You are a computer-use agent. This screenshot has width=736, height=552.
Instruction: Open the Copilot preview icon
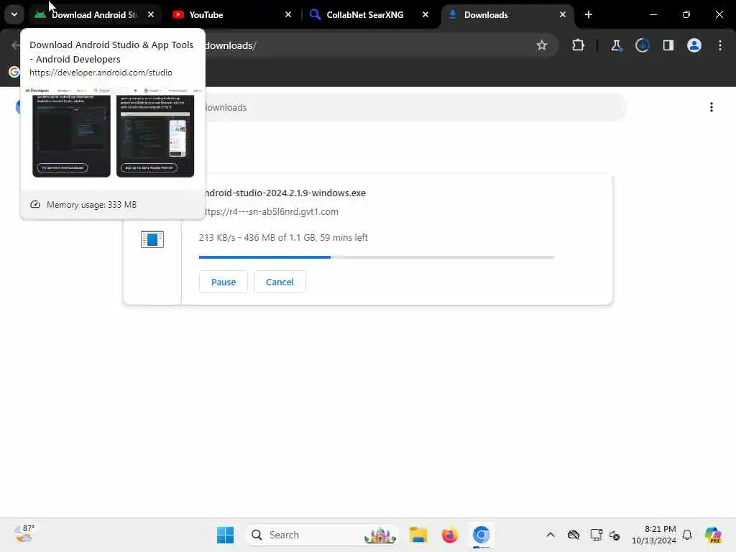pyautogui.click(x=713, y=535)
